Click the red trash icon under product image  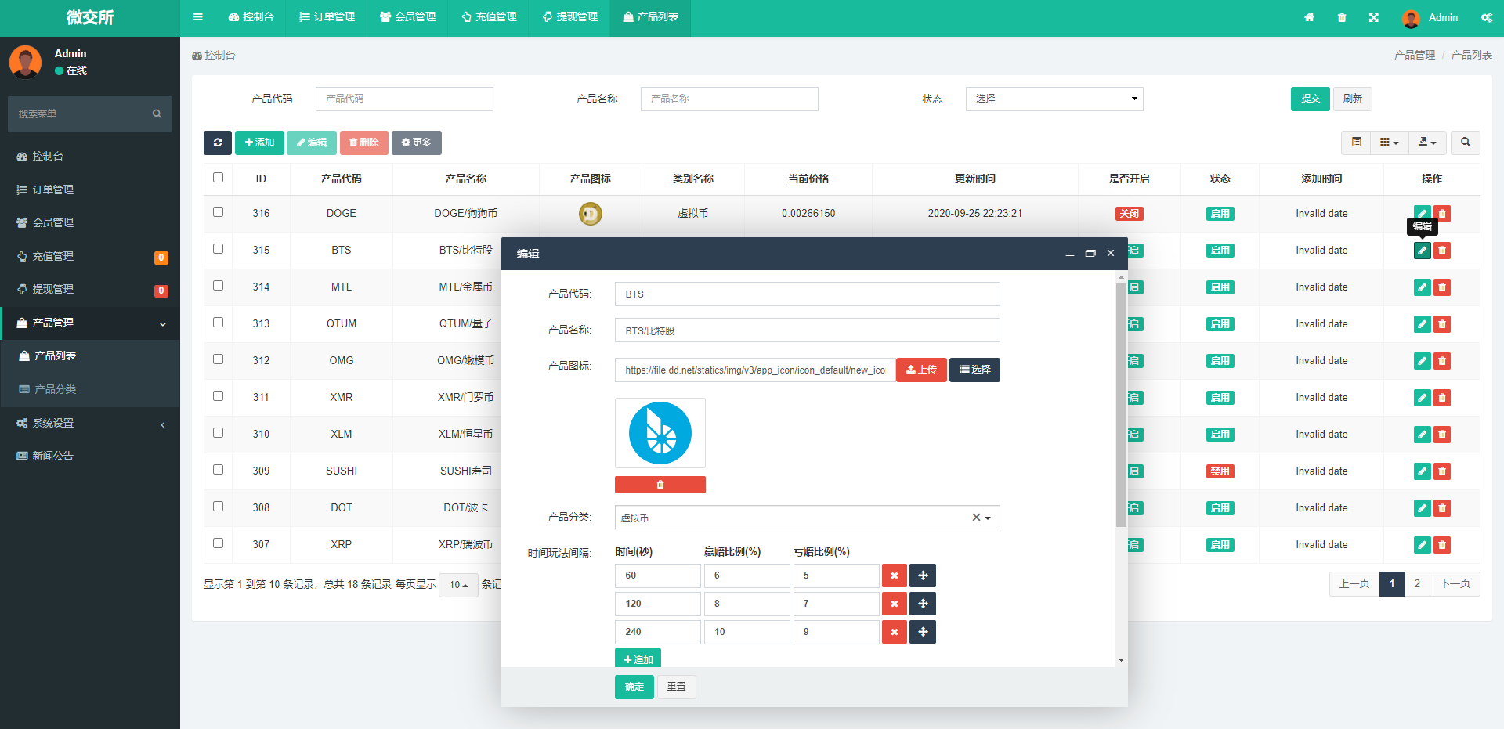660,485
